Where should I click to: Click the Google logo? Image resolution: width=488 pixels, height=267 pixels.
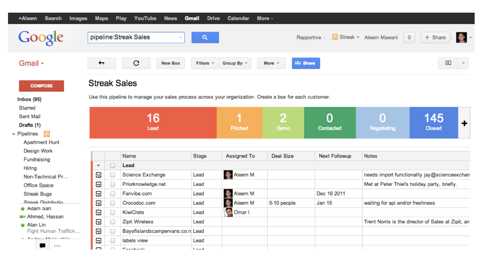click(41, 38)
